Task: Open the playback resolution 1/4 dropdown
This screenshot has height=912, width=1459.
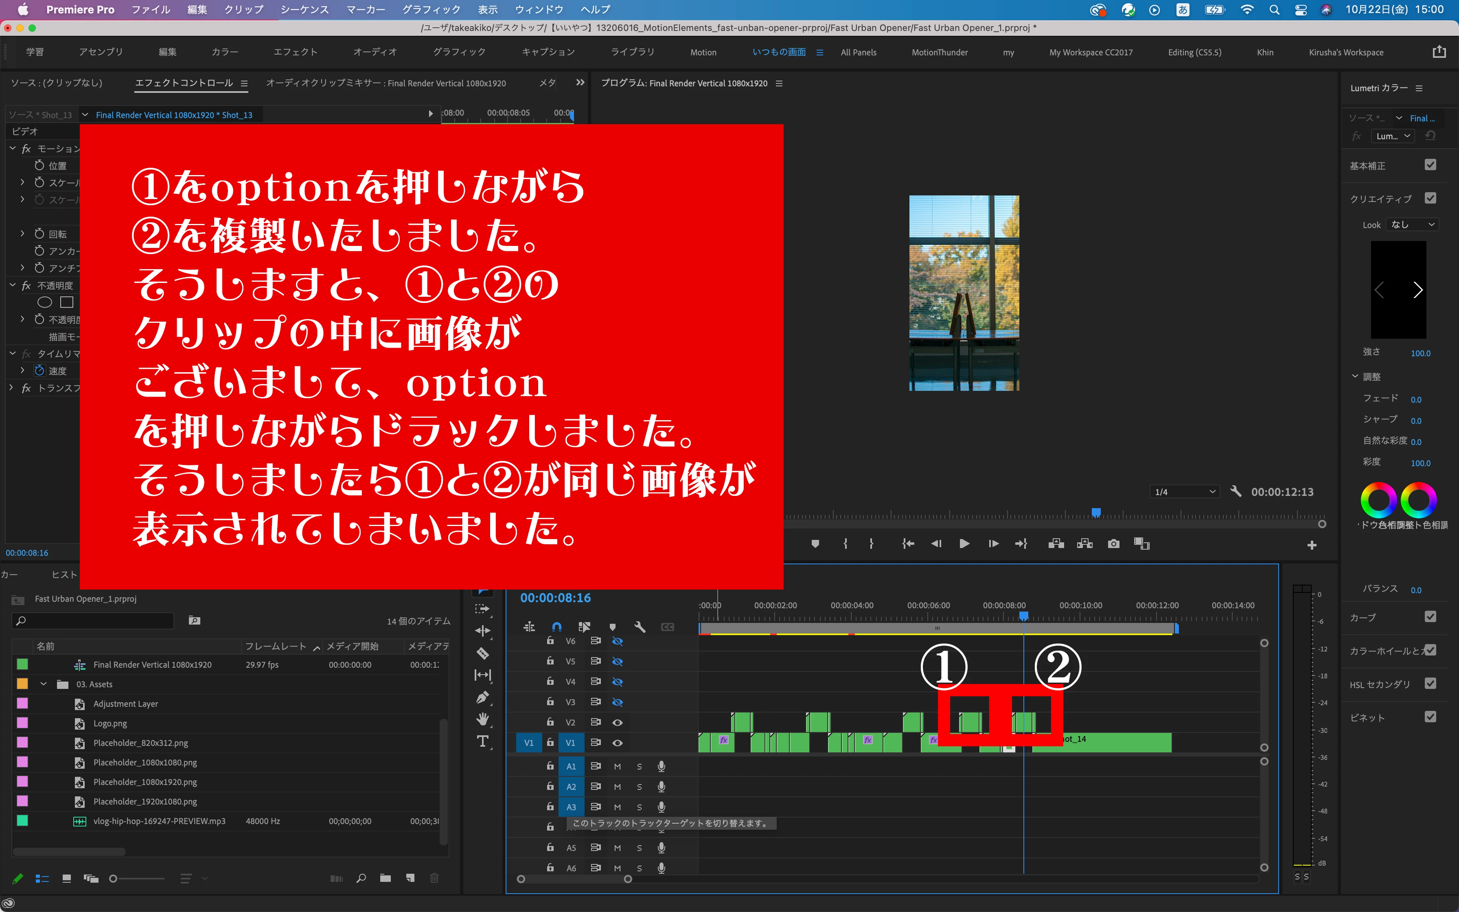Action: (x=1184, y=492)
